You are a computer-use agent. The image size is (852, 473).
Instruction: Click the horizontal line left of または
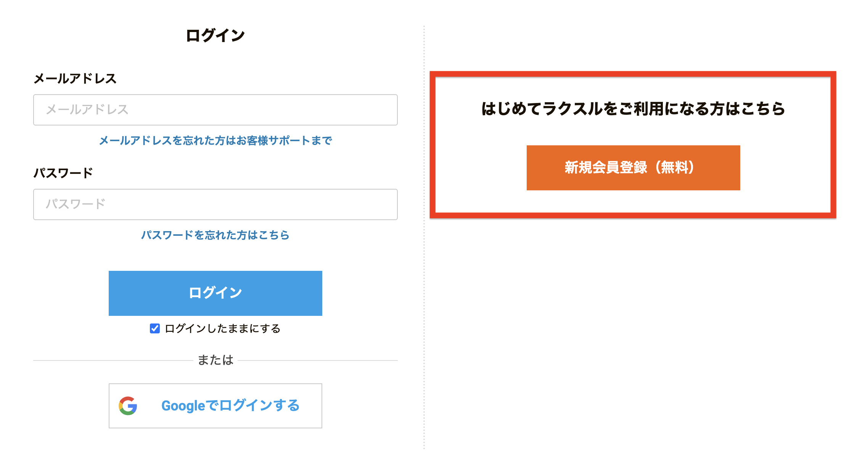coord(113,360)
